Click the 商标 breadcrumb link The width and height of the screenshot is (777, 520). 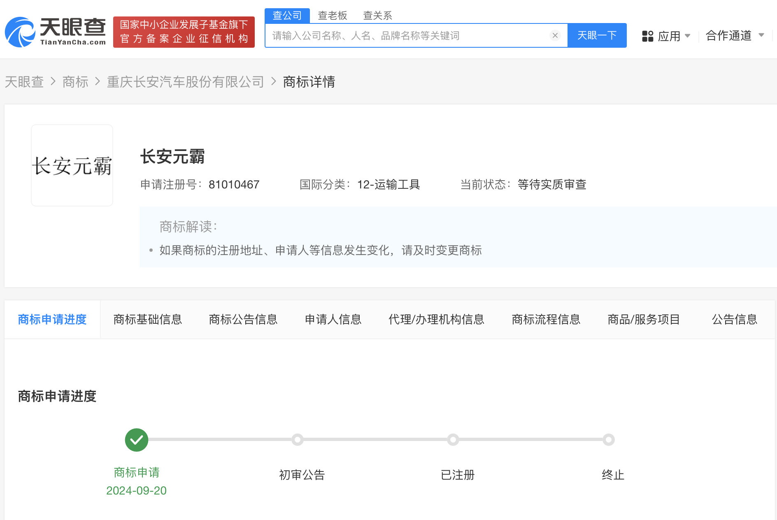75,82
